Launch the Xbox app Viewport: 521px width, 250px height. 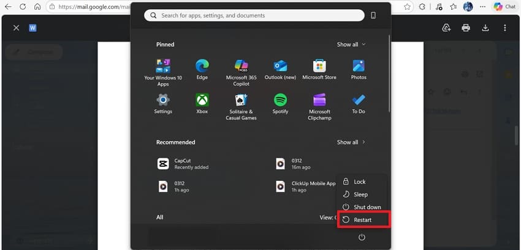pyautogui.click(x=202, y=103)
